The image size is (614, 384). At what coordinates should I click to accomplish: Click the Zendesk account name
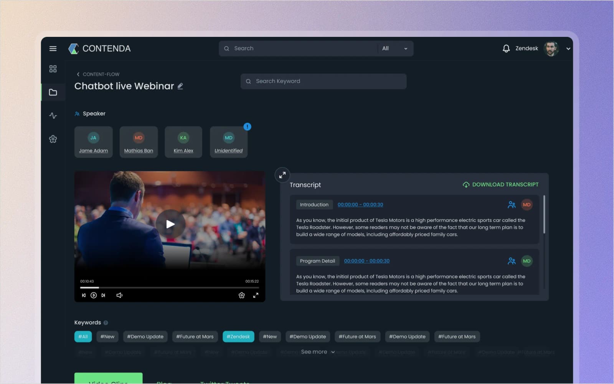pos(527,48)
